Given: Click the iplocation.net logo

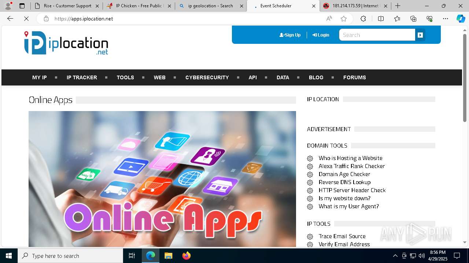Looking at the screenshot, I should [66, 43].
